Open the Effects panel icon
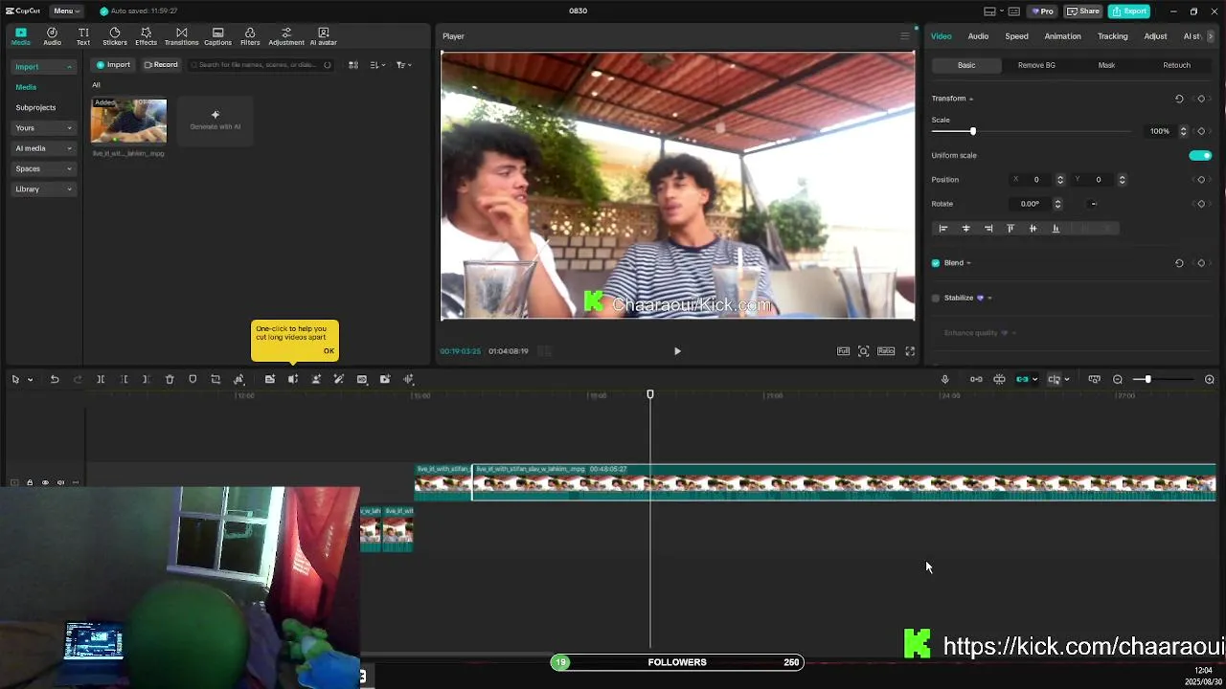 [146, 36]
